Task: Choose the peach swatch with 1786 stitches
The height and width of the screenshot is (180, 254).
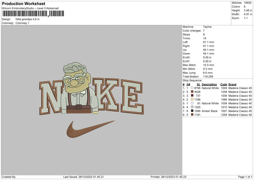Action: point(192,99)
